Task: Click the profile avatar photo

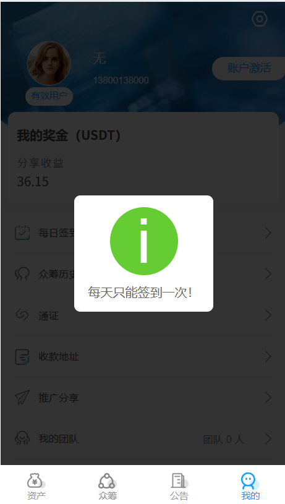Action: click(49, 63)
